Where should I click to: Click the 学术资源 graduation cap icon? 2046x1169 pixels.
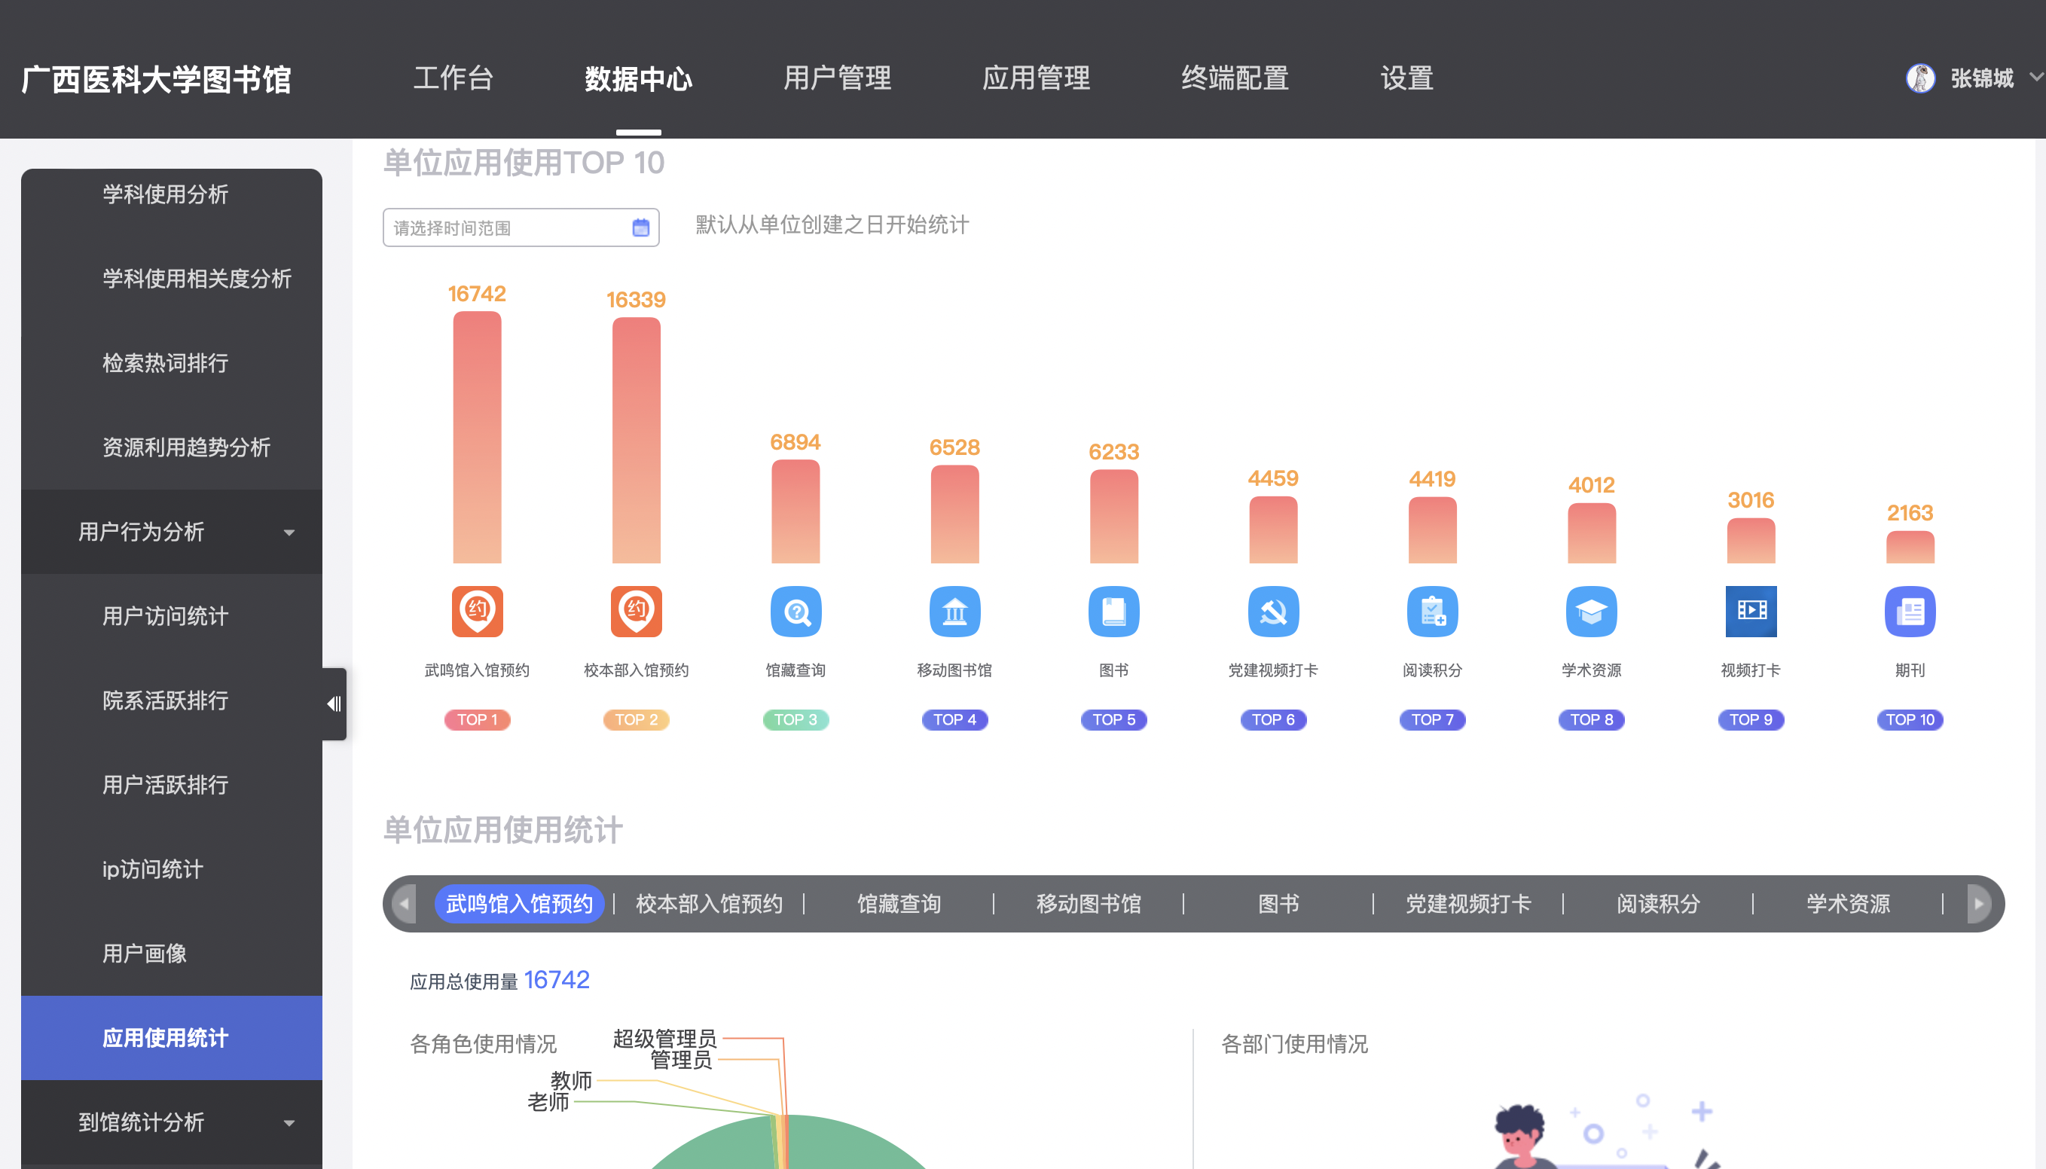pyautogui.click(x=1591, y=611)
